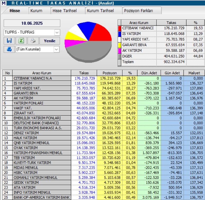Viewport: 205px width, 200px height.
Task: Open the Hisse Tarihsel tab
Action: [x=65, y=11]
